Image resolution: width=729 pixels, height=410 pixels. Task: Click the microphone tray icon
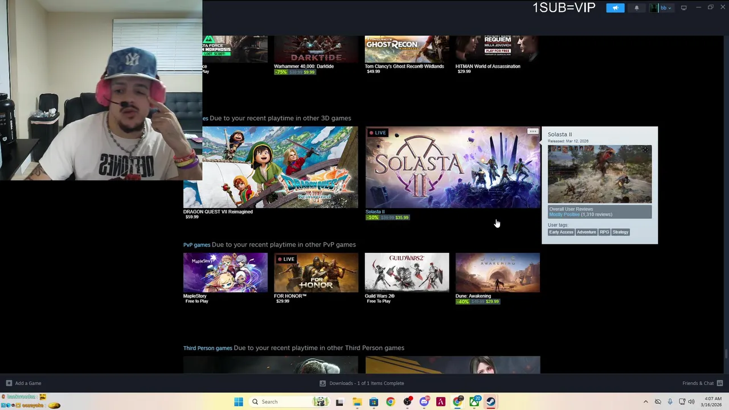coord(670,402)
